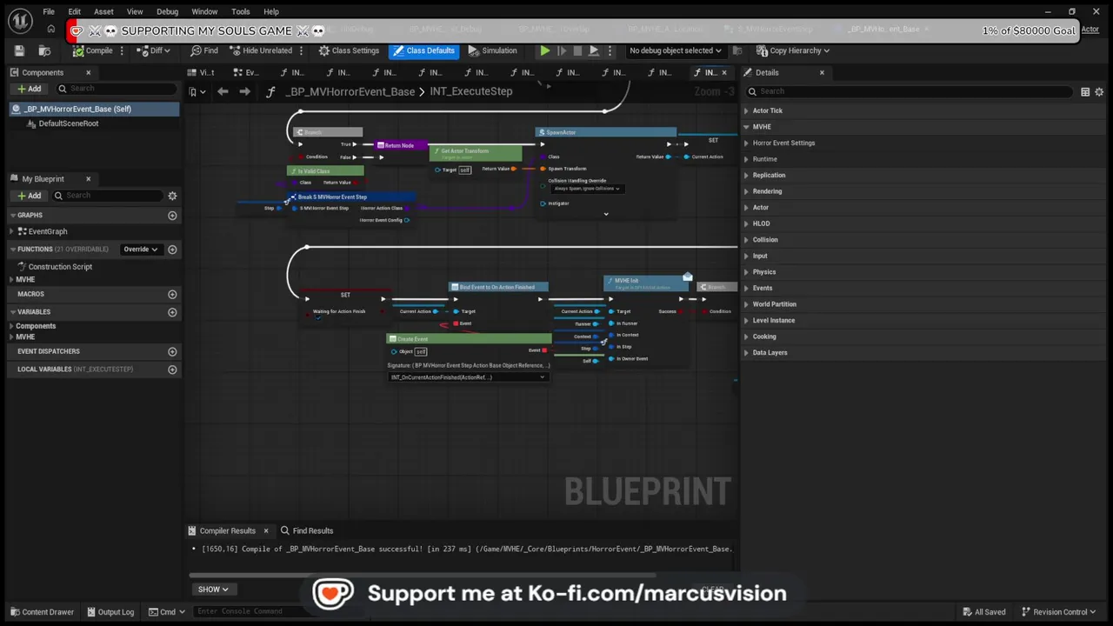
Task: Open the Debug menu
Action: tap(167, 11)
